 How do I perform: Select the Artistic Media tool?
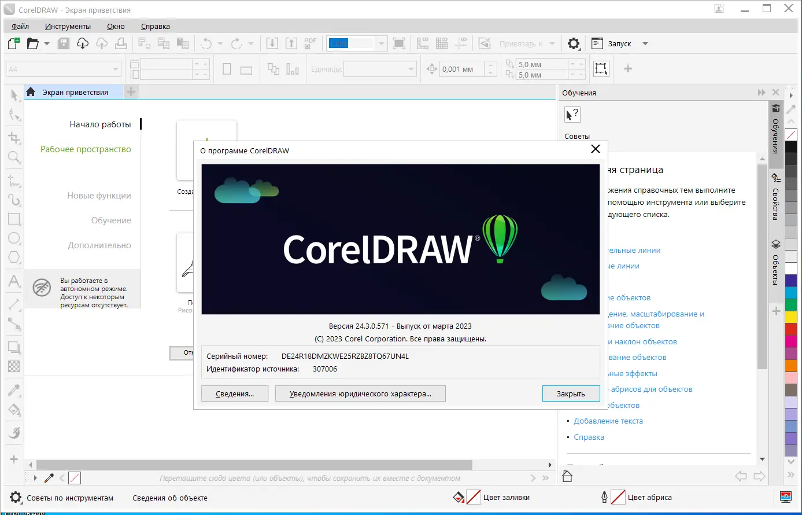click(x=14, y=200)
